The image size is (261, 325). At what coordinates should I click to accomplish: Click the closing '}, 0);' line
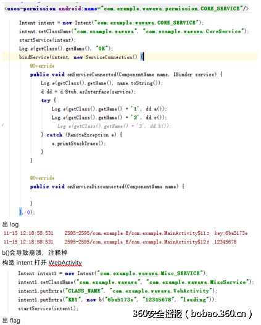[27, 212]
